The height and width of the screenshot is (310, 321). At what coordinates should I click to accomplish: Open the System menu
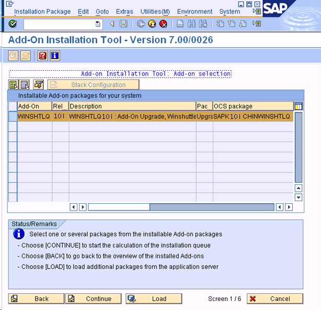coord(230,12)
